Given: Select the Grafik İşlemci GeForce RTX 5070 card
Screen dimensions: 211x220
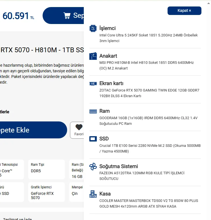Looking at the screenshot, I should click(x=47, y=192).
